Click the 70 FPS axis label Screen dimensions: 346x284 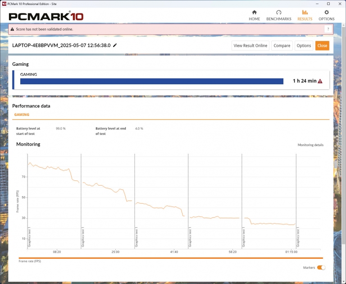pyautogui.click(x=23, y=177)
